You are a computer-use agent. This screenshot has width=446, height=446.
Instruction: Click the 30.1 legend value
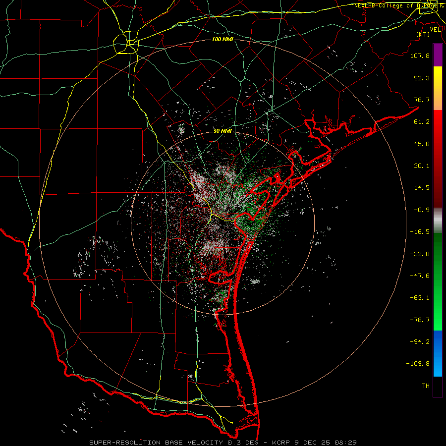[x=422, y=166]
